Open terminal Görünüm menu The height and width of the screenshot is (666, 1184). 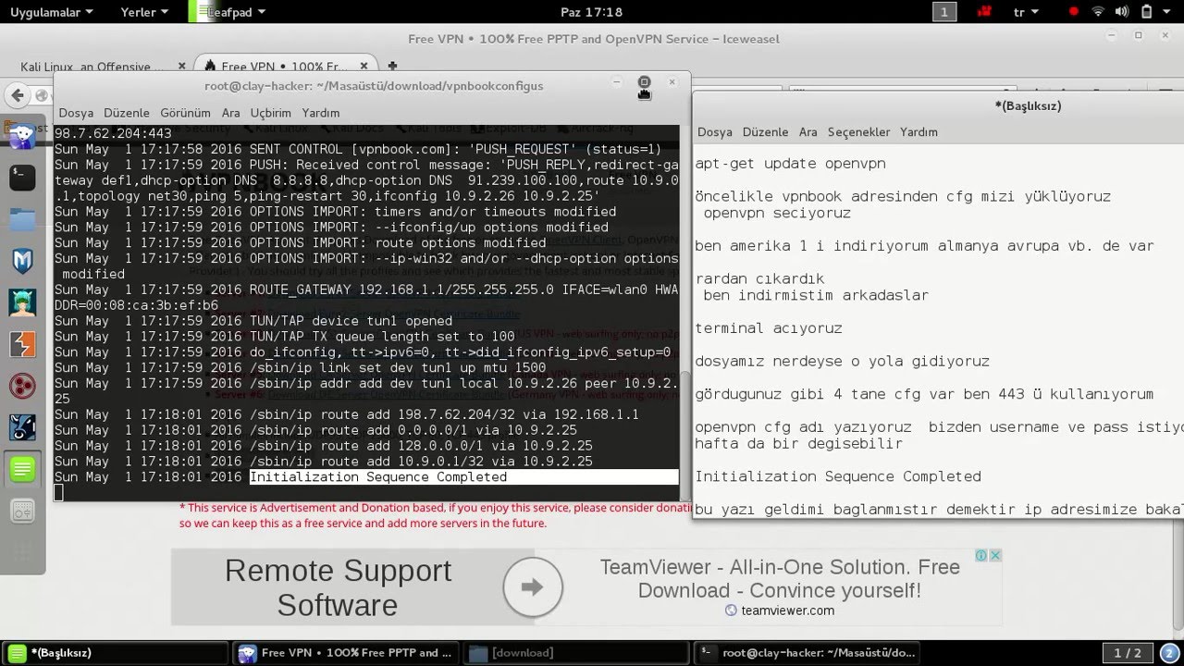point(185,113)
